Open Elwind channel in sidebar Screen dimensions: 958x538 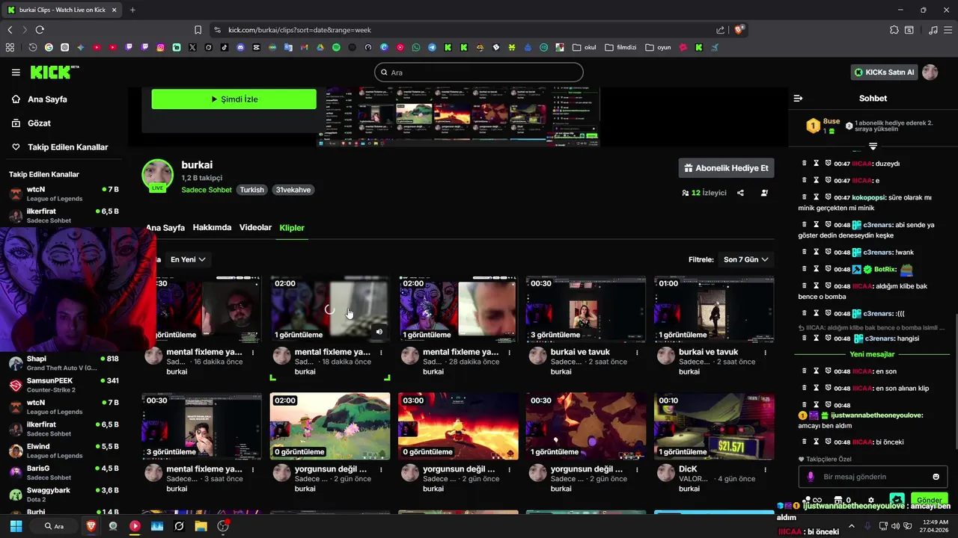coord(64,451)
